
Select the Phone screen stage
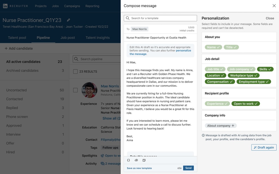35,117
